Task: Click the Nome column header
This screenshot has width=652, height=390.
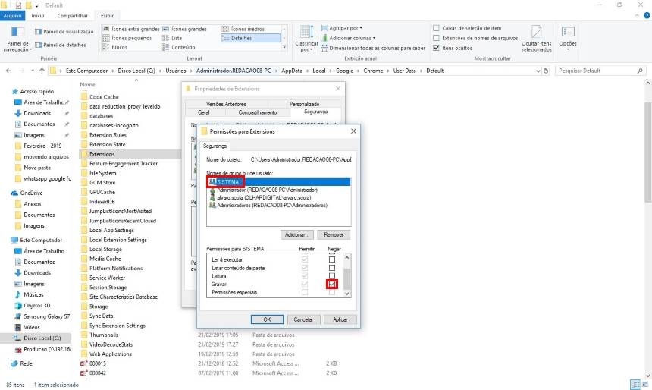Action: pyautogui.click(x=88, y=84)
